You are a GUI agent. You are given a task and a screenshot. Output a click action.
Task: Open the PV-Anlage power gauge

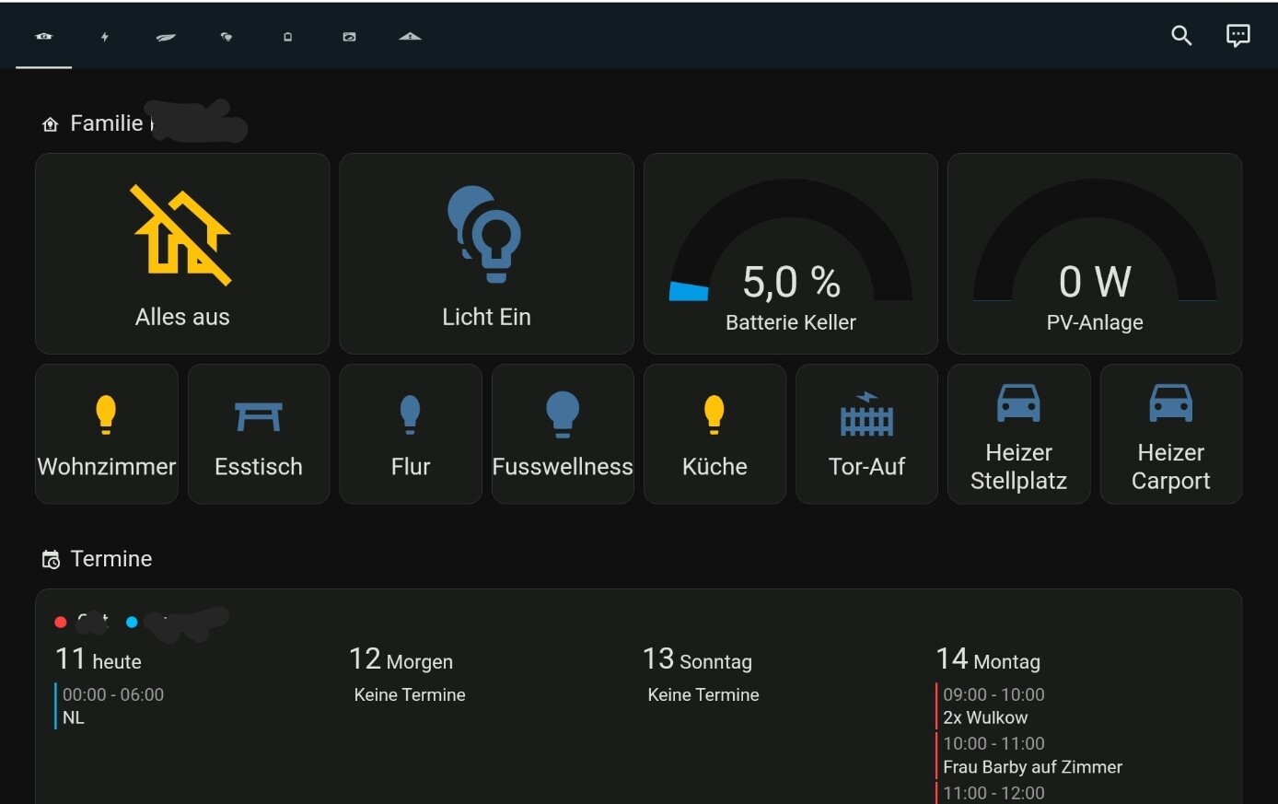point(1095,253)
